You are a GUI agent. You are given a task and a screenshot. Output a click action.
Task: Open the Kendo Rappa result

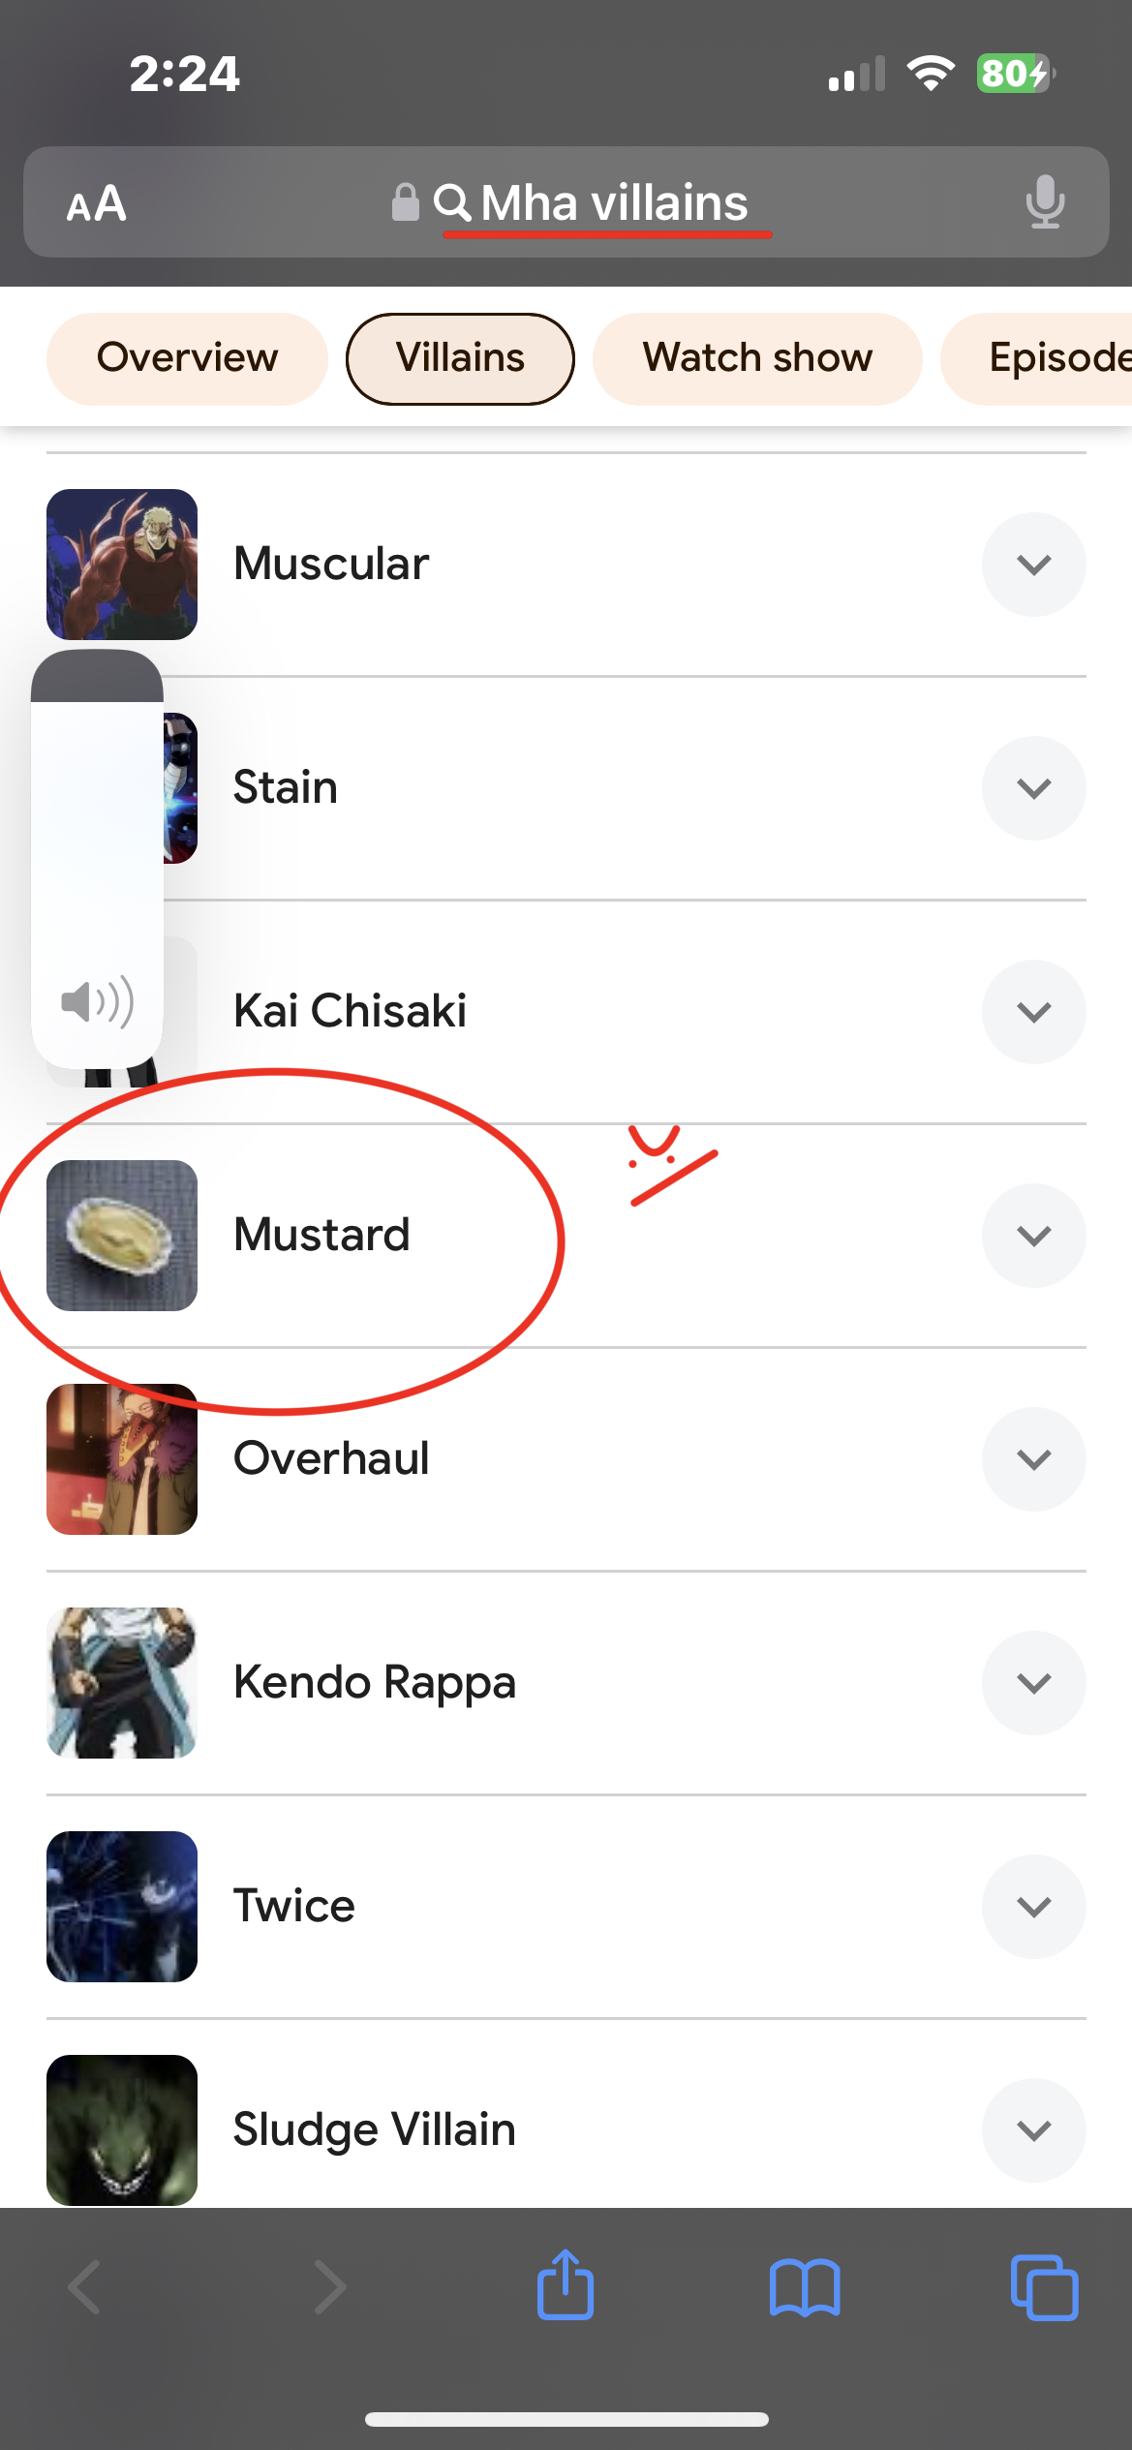coord(375,1683)
